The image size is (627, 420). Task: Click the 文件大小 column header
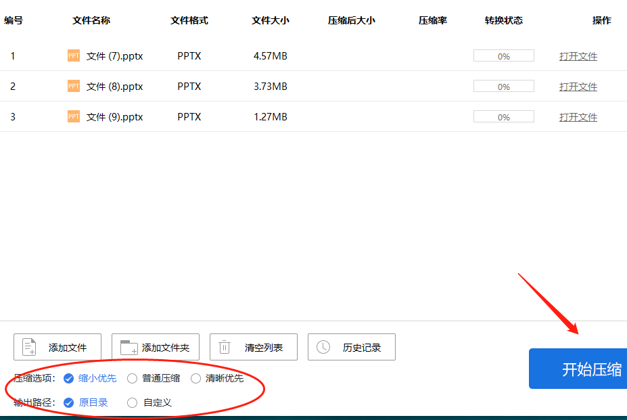(x=271, y=20)
